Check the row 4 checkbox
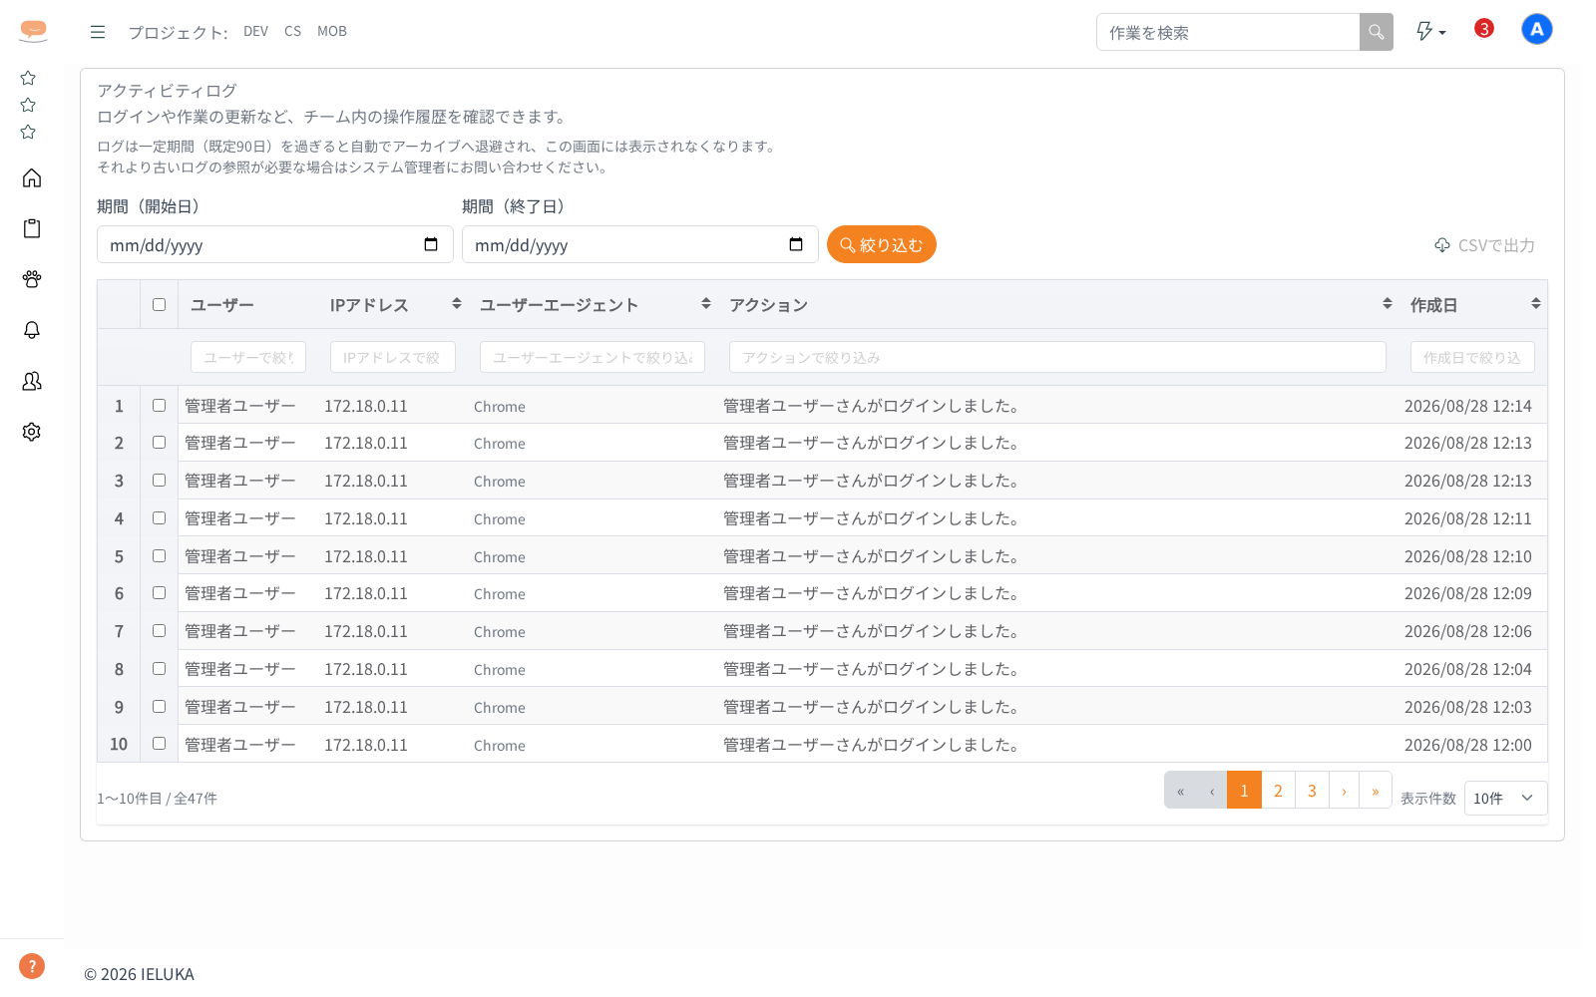This screenshot has width=1596, height=997. (159, 518)
